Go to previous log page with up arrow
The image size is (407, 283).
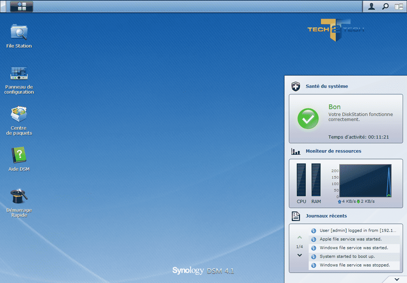pos(300,237)
